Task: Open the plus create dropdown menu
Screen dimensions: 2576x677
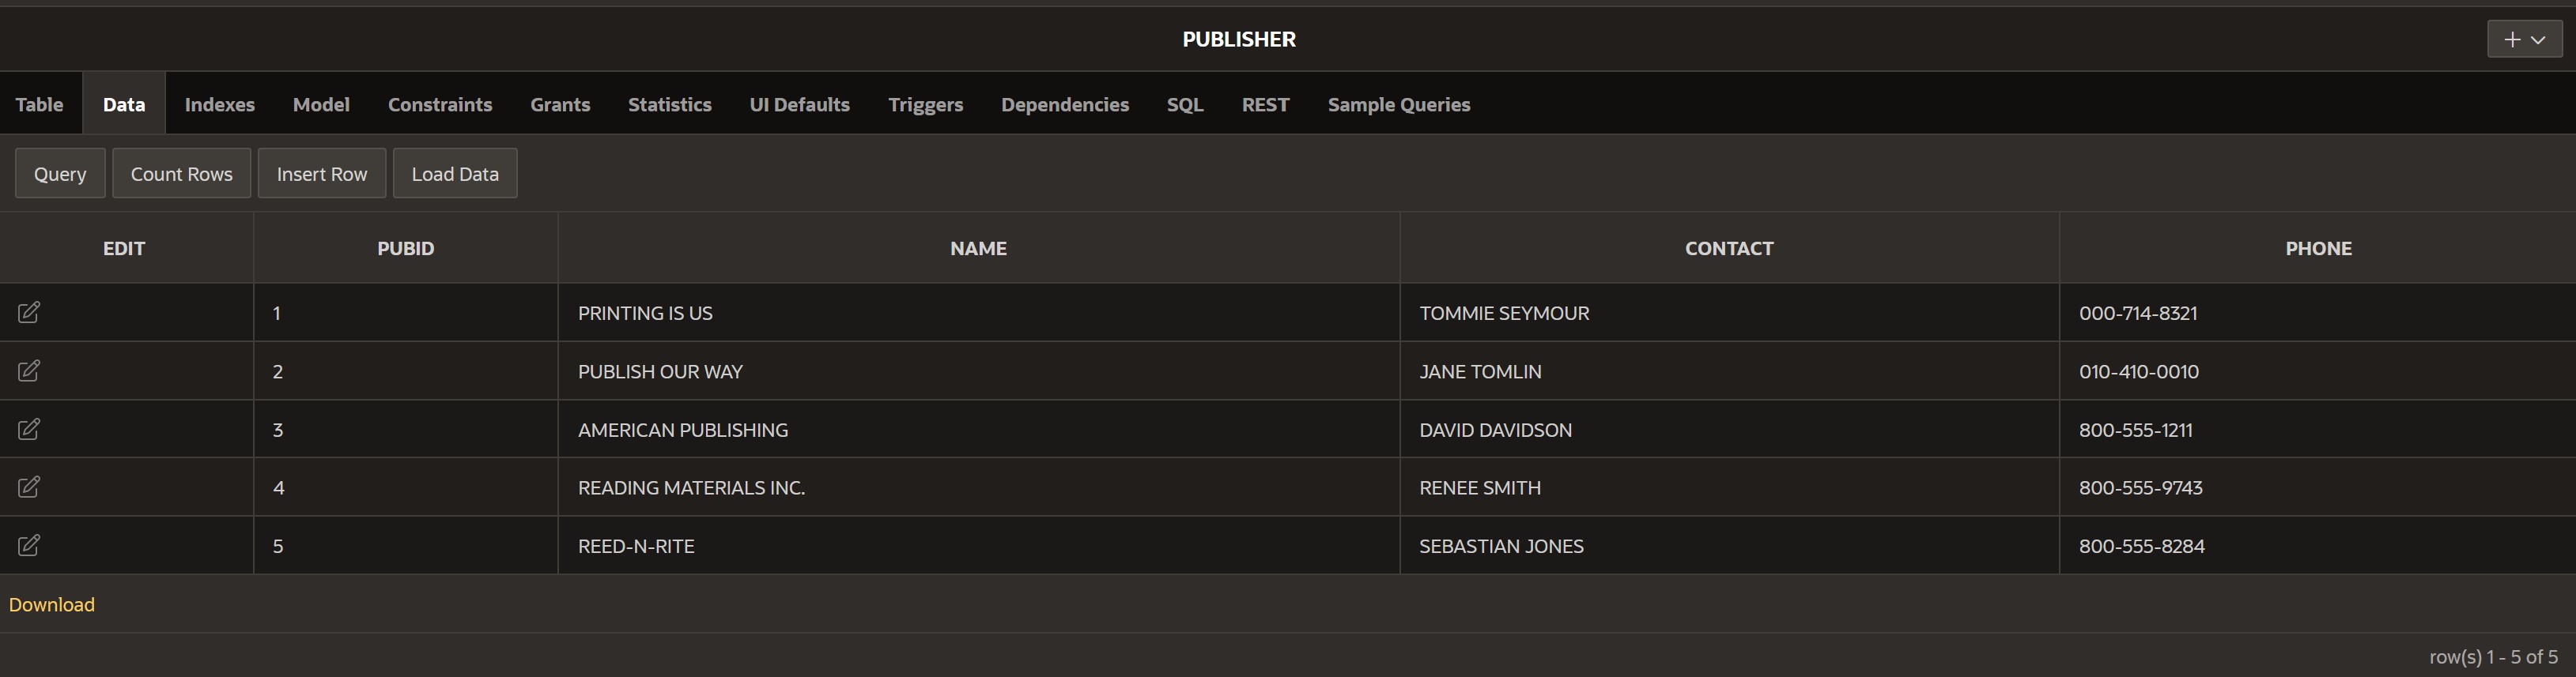Action: [2524, 39]
